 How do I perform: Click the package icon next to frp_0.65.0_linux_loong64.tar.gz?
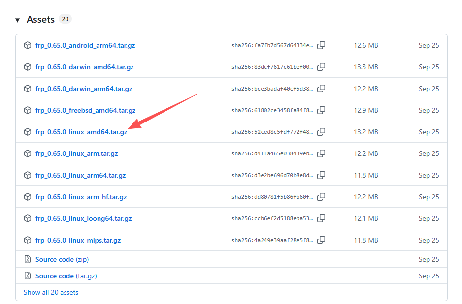(x=28, y=218)
